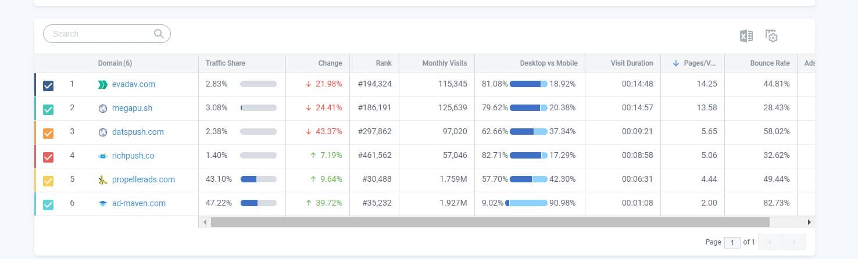Uncheck the ad-maven.com row checkbox
Screen dimensions: 858x259
tap(48, 204)
